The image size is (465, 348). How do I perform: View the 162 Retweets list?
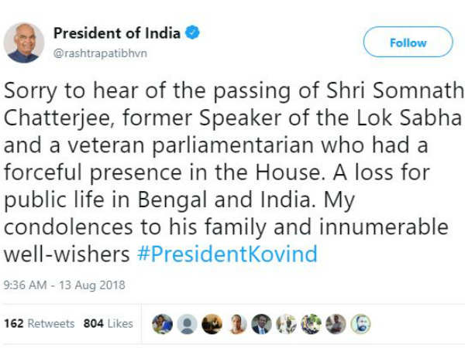pos(40,323)
